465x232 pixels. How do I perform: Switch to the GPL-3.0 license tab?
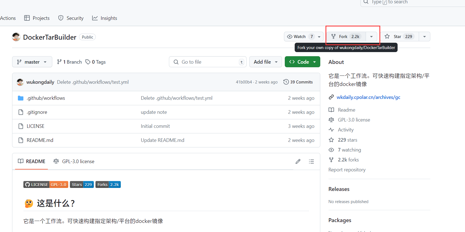(x=74, y=161)
